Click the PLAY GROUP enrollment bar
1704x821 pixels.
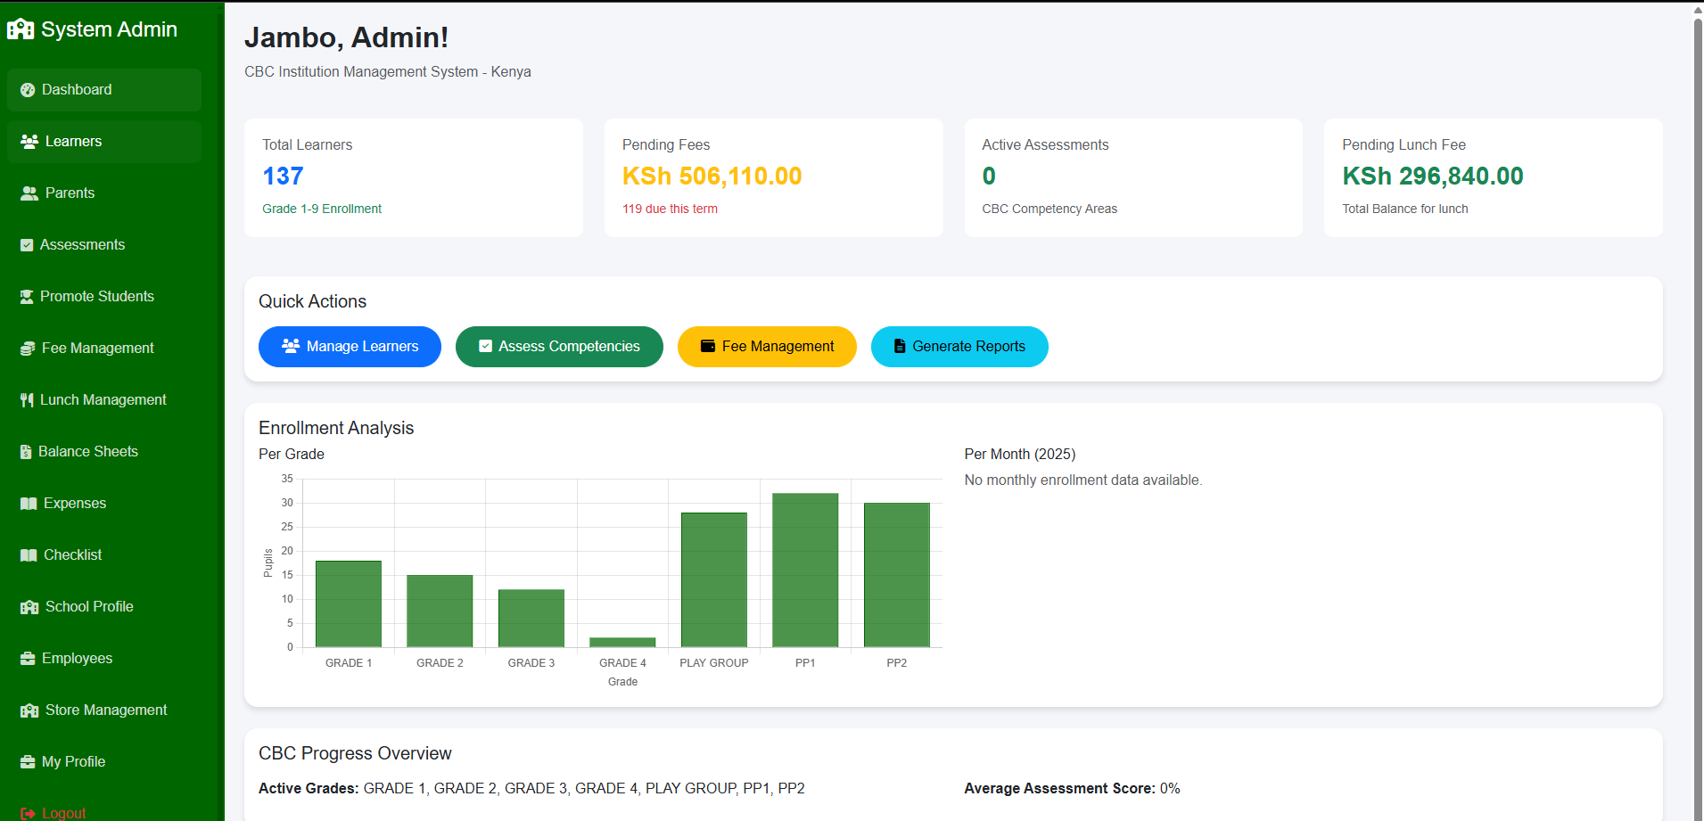(x=714, y=579)
